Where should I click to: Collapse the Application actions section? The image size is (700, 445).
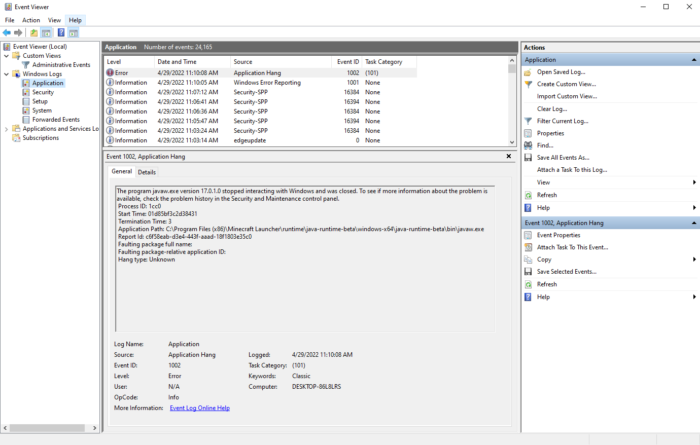pyautogui.click(x=694, y=60)
